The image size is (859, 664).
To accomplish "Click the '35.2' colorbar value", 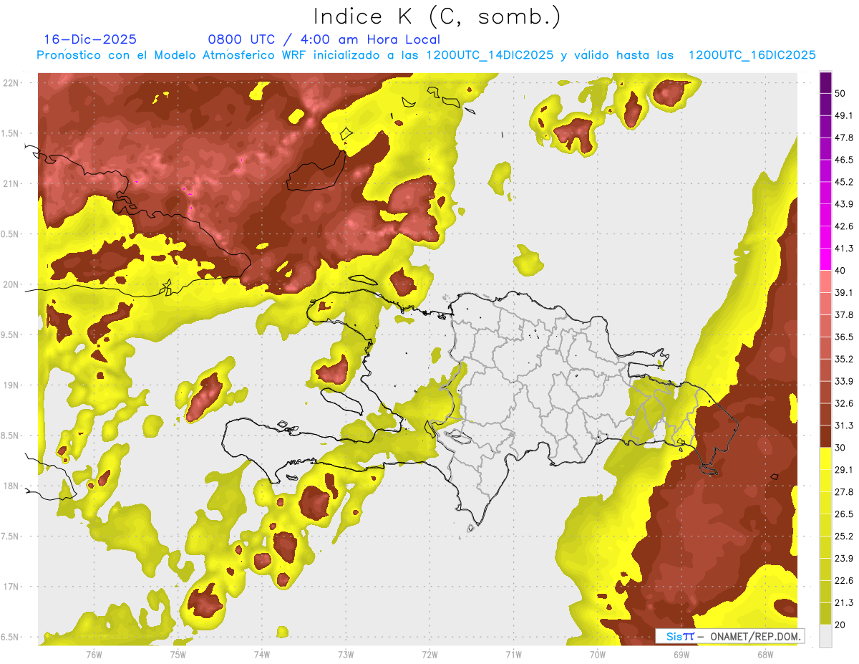I will pyautogui.click(x=844, y=359).
